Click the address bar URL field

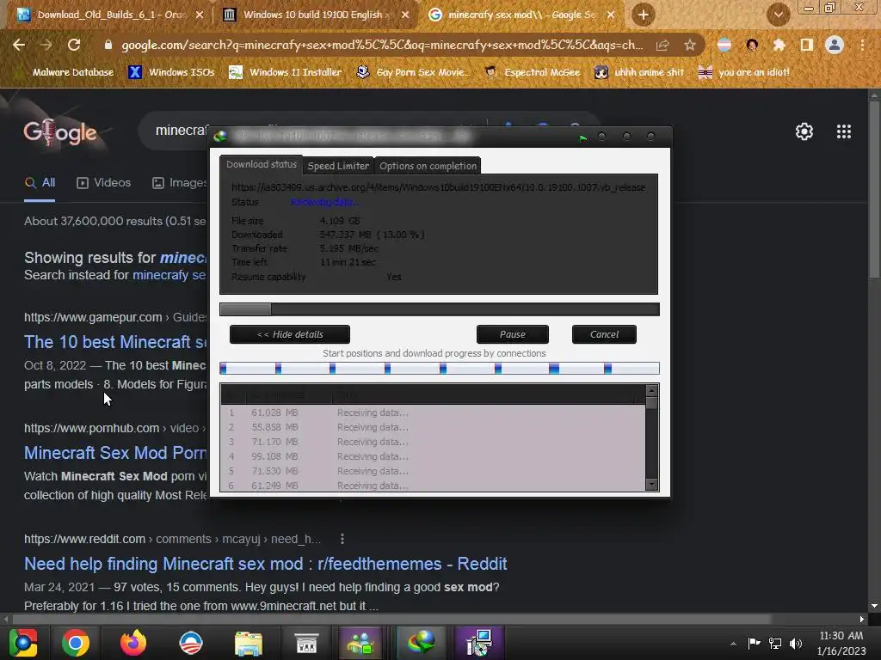click(x=382, y=45)
